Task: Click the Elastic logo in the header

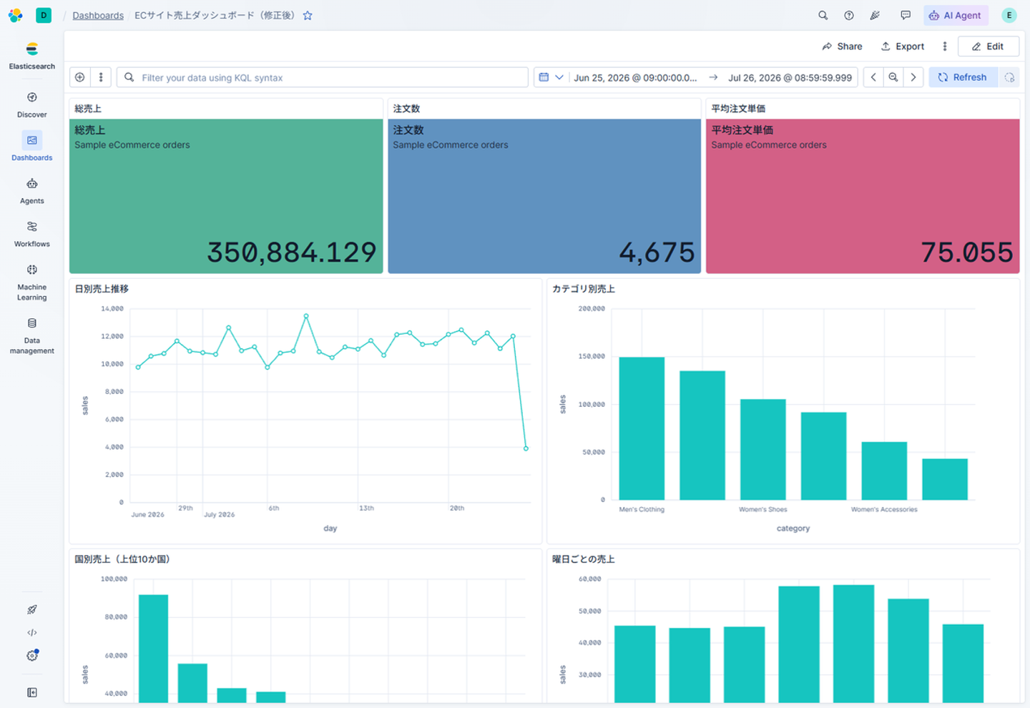Action: coord(15,15)
